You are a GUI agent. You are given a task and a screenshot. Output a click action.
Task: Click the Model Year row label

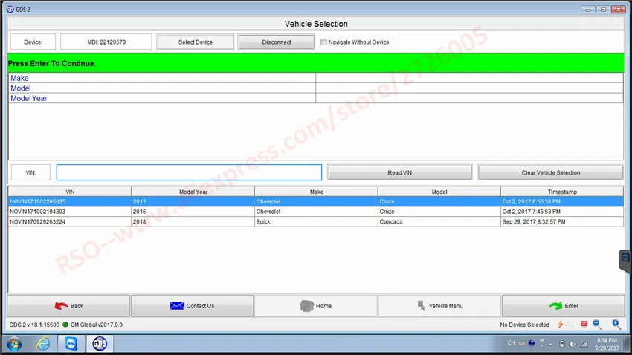(28, 98)
